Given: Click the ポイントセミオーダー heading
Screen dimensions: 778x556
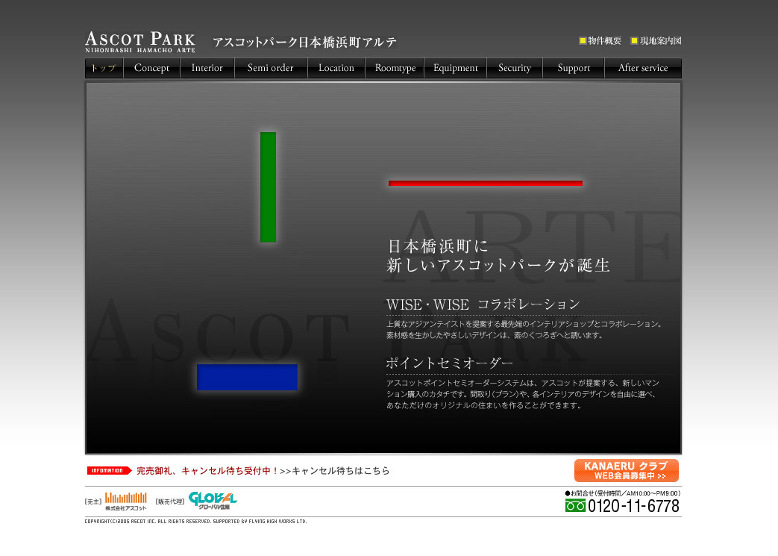Looking at the screenshot, I should point(450,363).
